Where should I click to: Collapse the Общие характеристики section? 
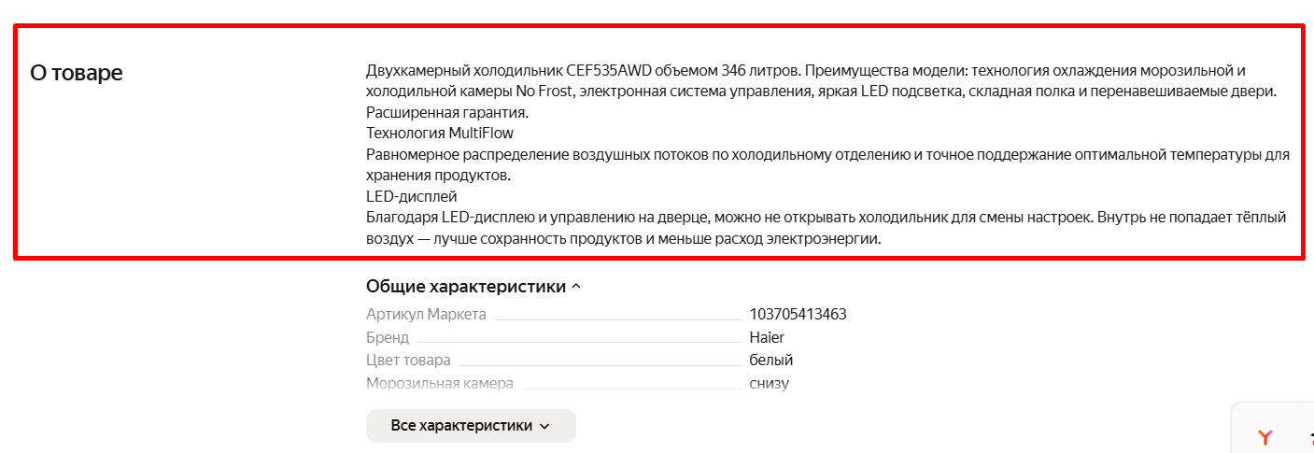click(x=473, y=287)
